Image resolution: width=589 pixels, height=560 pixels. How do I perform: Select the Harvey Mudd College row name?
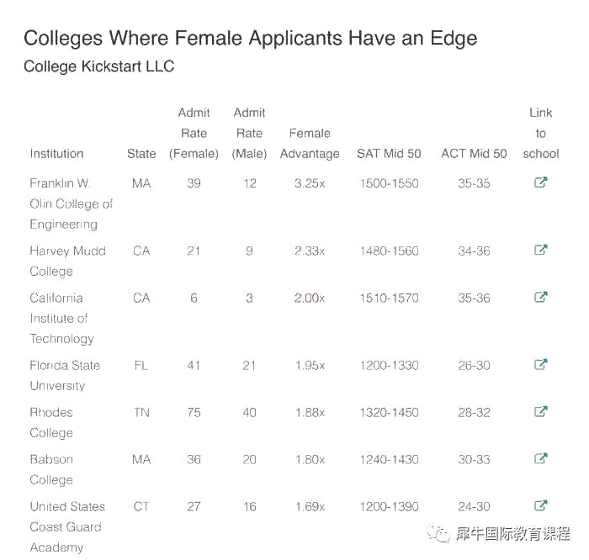click(x=67, y=261)
